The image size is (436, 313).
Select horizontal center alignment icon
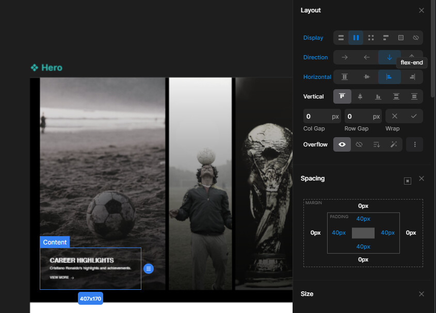pos(367,77)
